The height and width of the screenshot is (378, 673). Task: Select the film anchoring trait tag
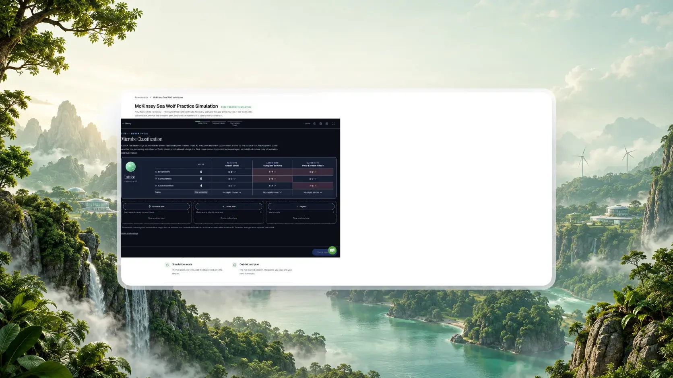point(201,192)
